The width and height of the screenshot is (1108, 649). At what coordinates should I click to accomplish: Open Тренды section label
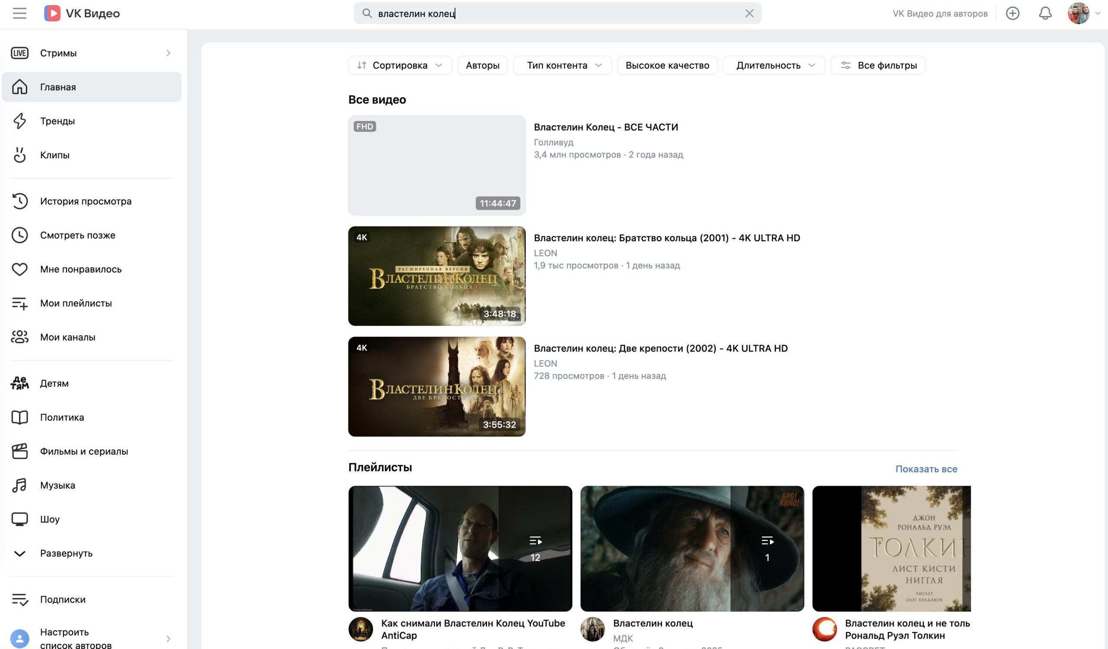(x=58, y=121)
